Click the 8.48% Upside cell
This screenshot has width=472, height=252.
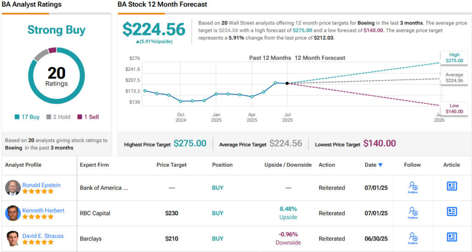(288, 213)
